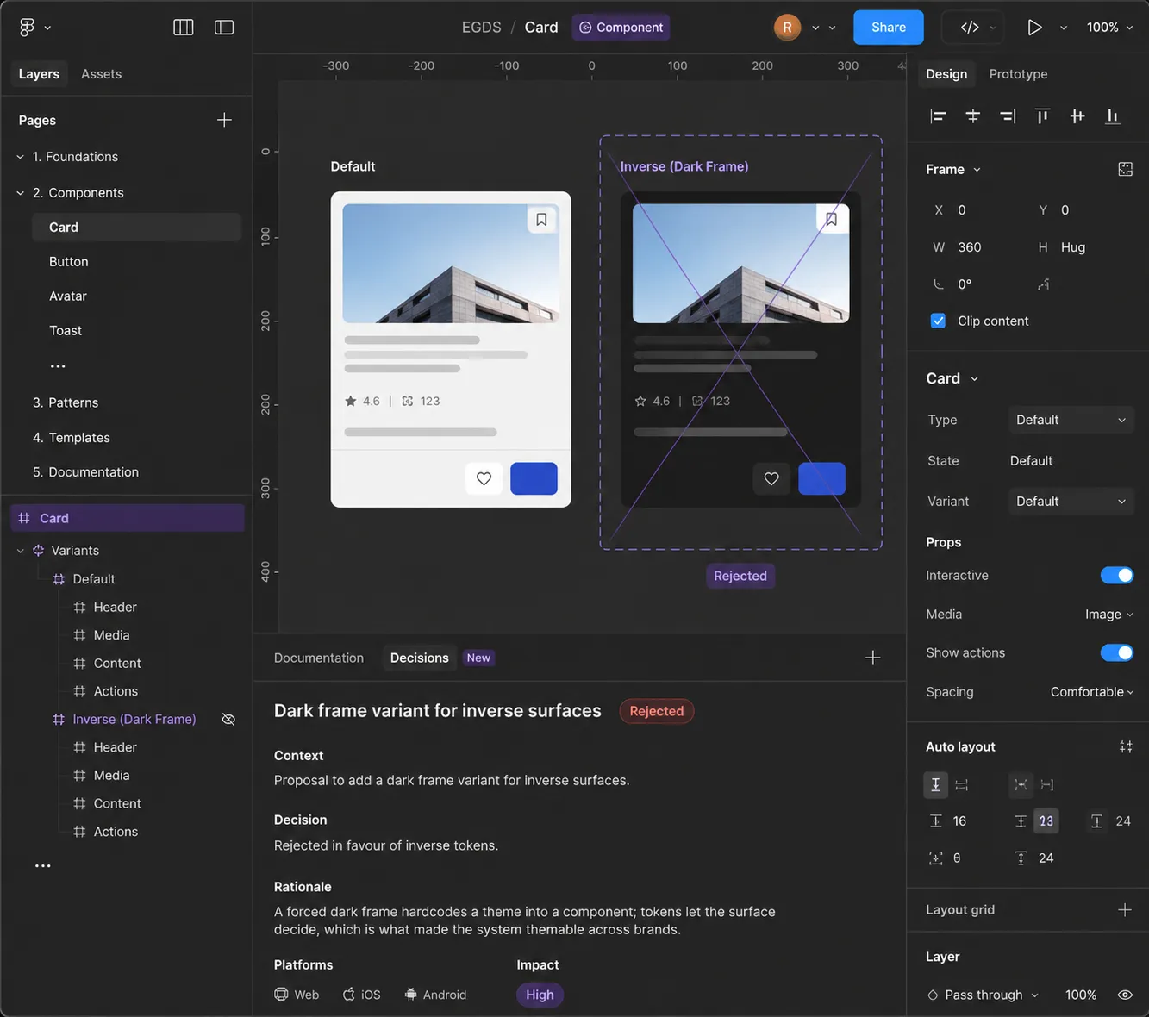This screenshot has height=1017, width=1149.
Task: Toggle the sidebar panel layout icon
Action: [224, 28]
